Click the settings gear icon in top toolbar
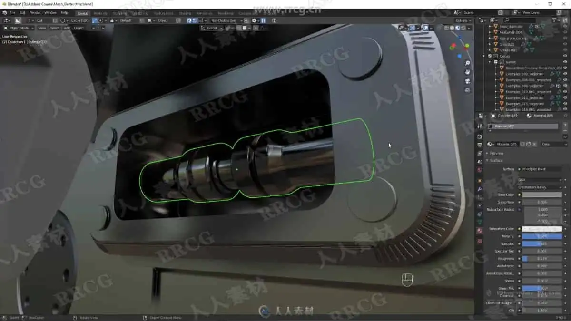The image size is (571, 321). 254,20
